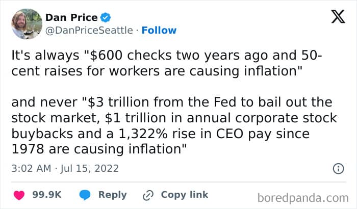Click the Jul 15, 2022 date
Screen dimensions: 357x209
click(89, 169)
